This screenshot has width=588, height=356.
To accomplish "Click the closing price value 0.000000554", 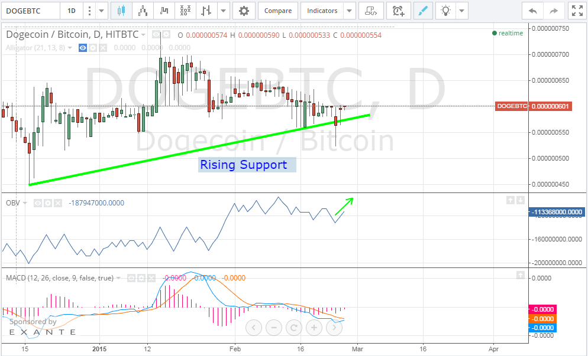I will pyautogui.click(x=361, y=35).
